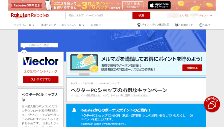Click the Rebates3周年記念 ribbon label
Viewport: 224px width, 127px height.
(27, 5)
